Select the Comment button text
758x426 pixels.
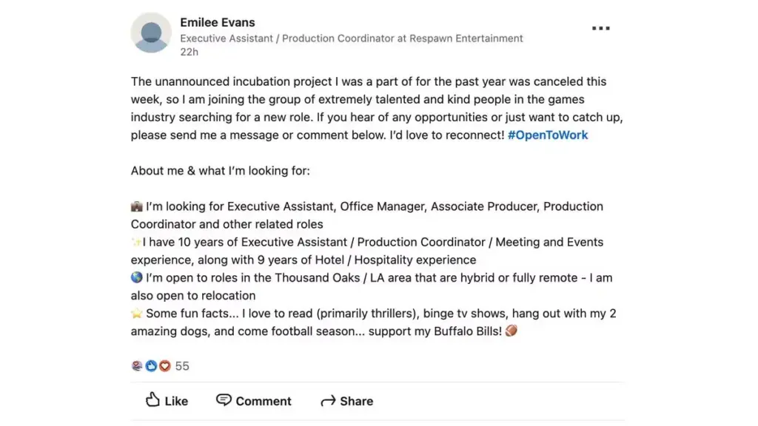click(264, 402)
